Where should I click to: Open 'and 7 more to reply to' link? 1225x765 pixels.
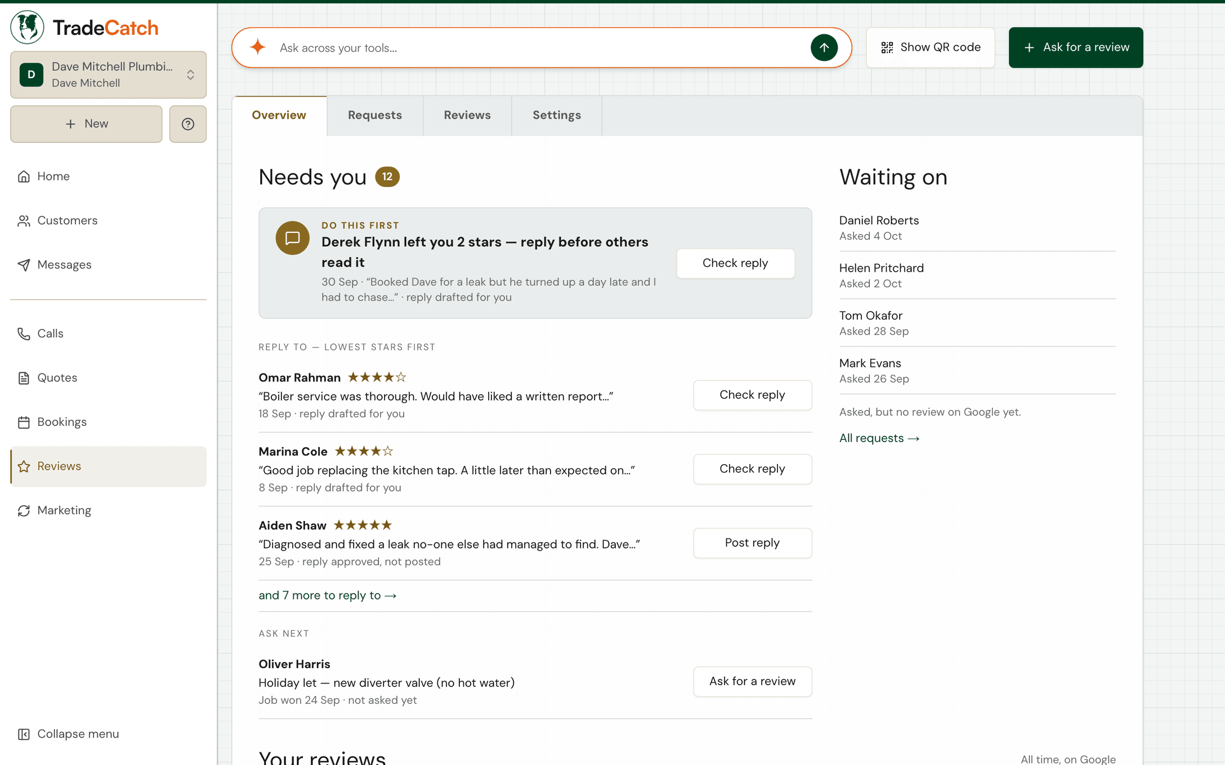328,596
